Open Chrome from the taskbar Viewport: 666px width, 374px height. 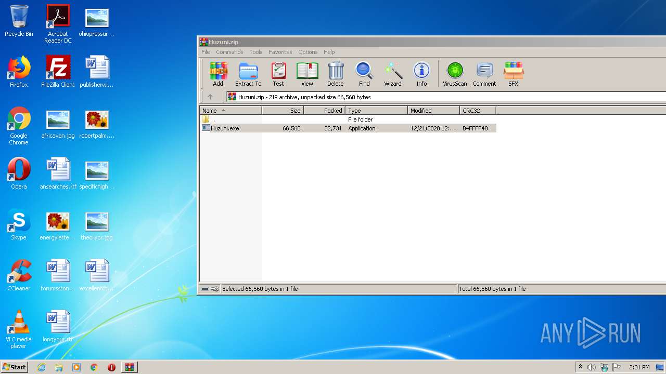(94, 367)
